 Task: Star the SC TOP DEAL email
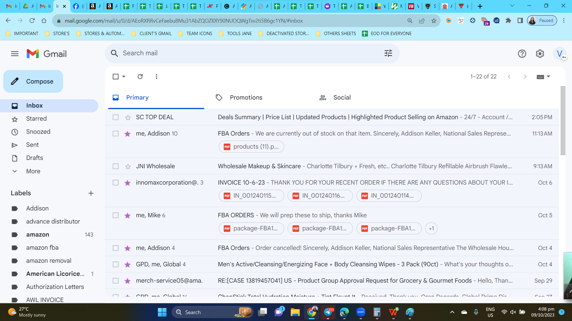[128, 117]
